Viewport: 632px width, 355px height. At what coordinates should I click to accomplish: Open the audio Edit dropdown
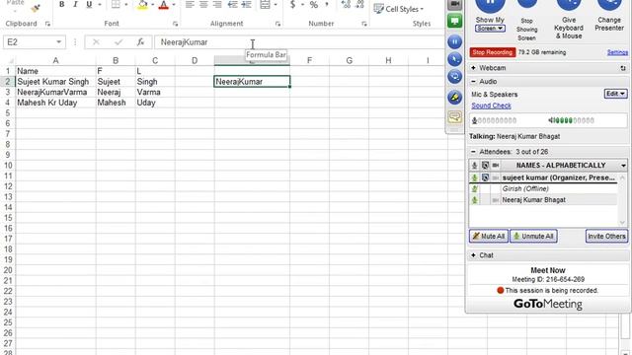(x=615, y=94)
